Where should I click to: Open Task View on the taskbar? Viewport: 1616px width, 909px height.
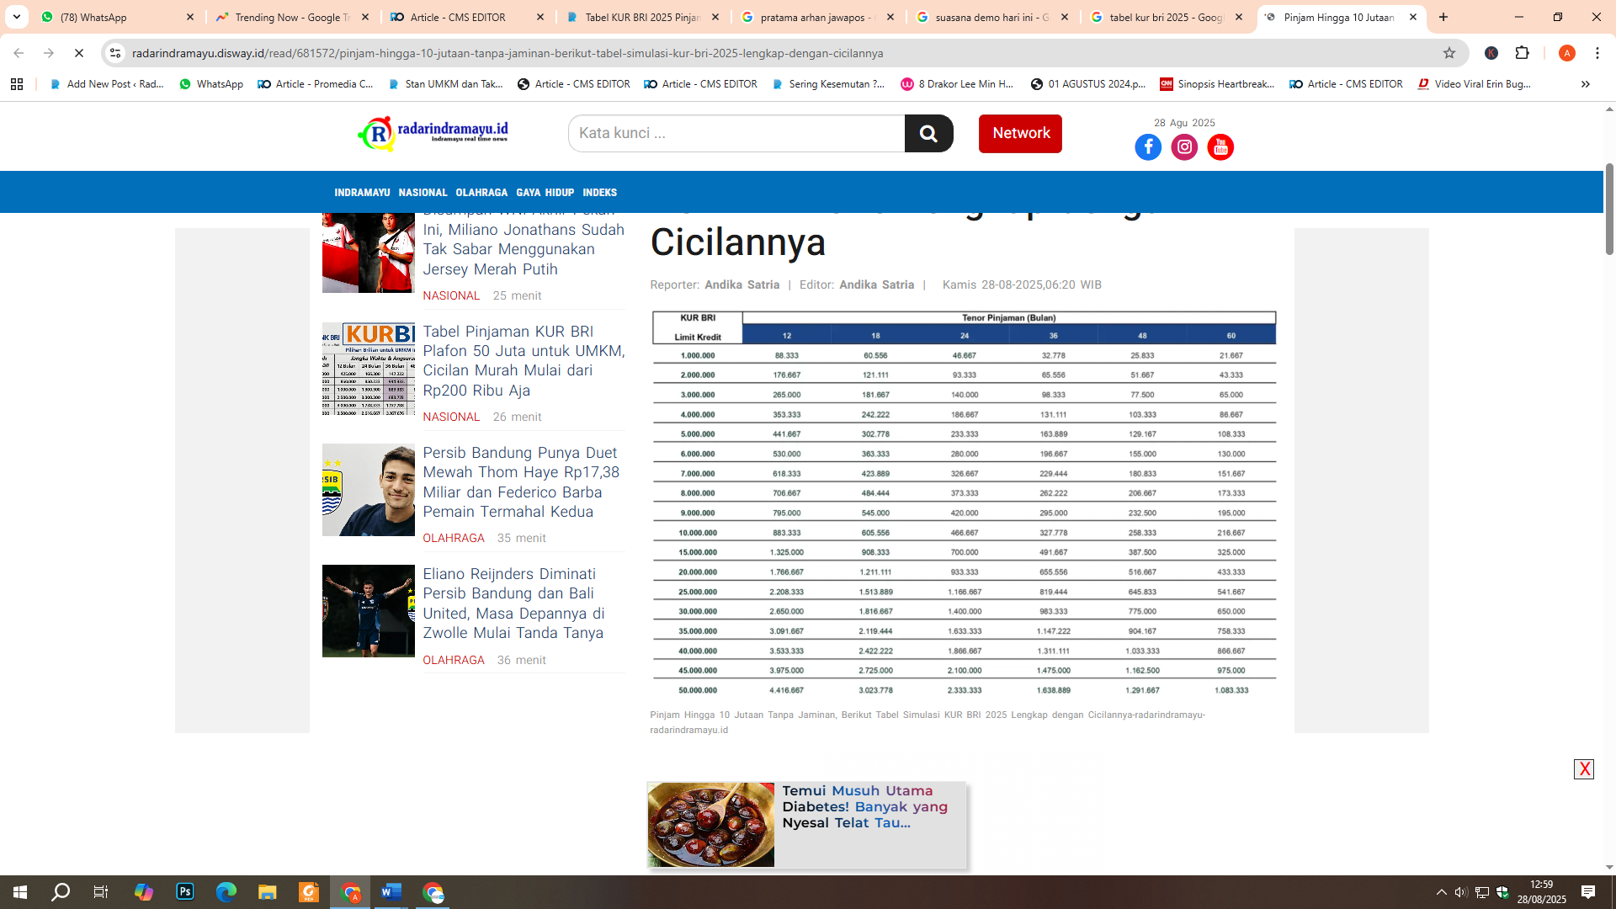pyautogui.click(x=101, y=892)
